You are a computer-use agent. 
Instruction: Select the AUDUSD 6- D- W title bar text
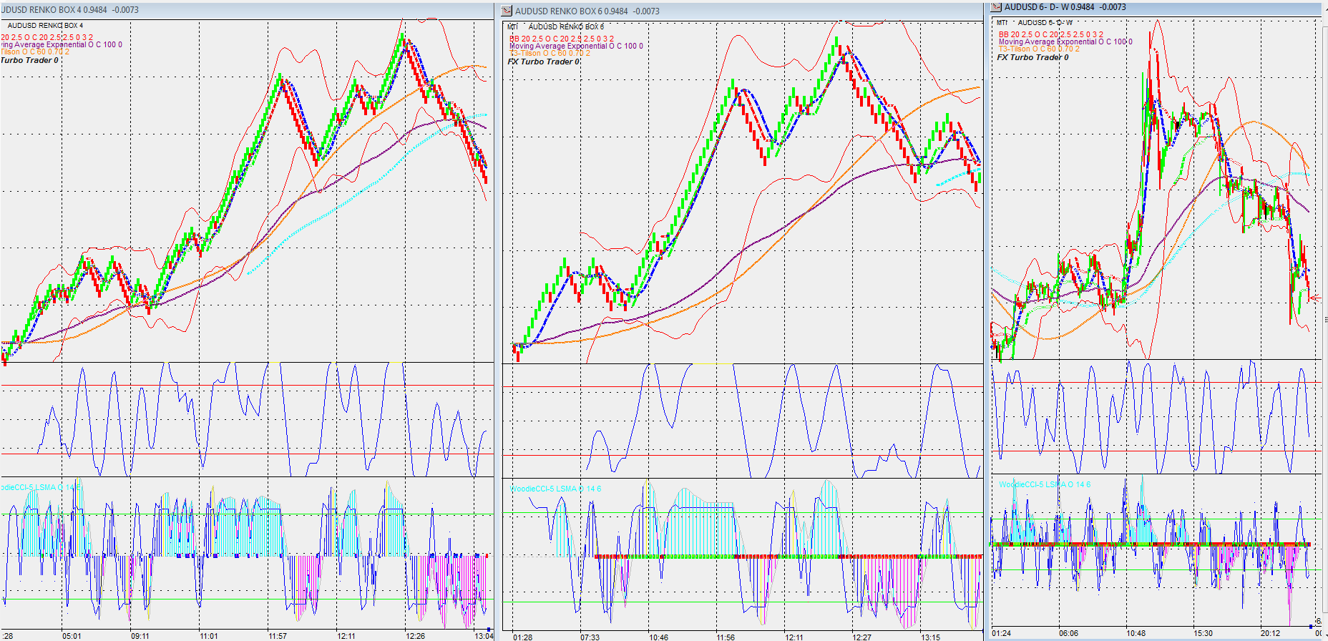1065,7
